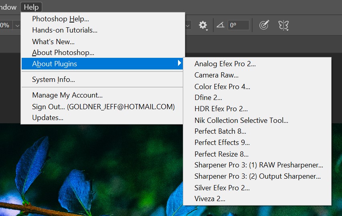Open the partially visible Window menu
Image resolution: width=342 pixels, height=216 pixels.
click(x=8, y=7)
